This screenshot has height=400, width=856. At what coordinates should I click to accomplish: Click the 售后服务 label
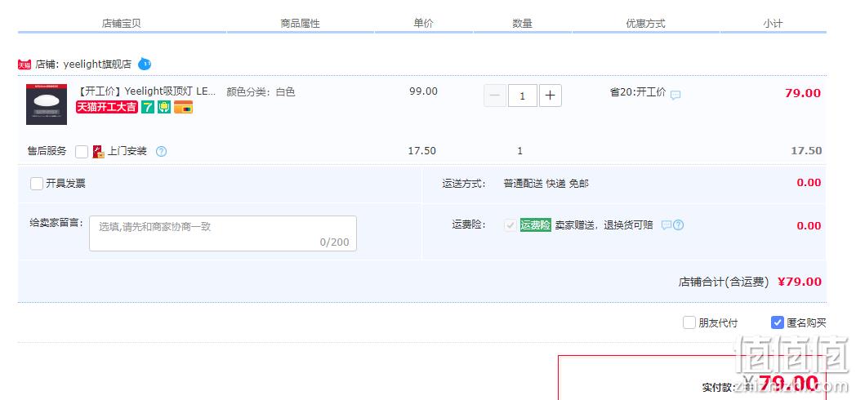(47, 151)
